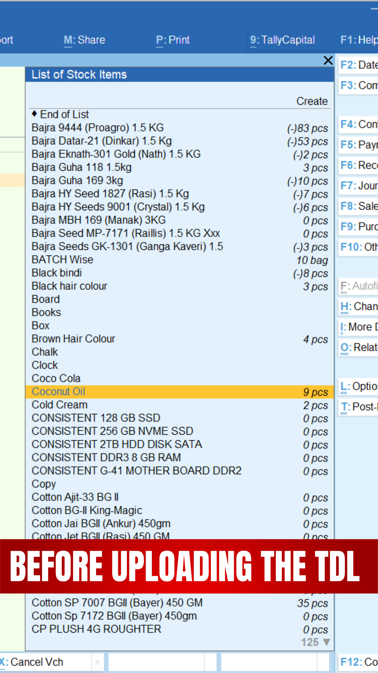378x673 pixels.
Task: Open the H: Change Mode option
Action: pyautogui.click(x=358, y=306)
